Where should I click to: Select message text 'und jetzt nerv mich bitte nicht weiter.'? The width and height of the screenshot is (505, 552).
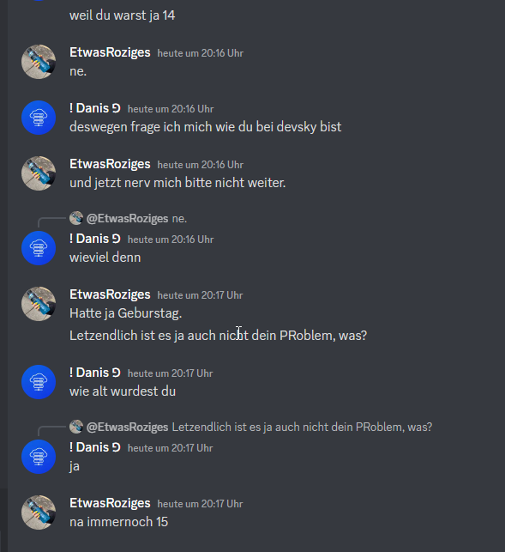click(x=177, y=183)
